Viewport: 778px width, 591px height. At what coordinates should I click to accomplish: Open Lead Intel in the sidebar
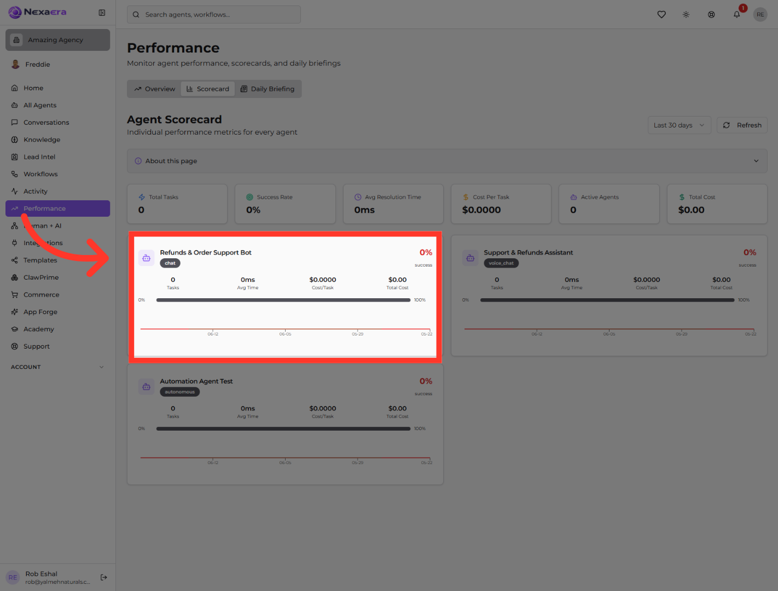coord(57,157)
